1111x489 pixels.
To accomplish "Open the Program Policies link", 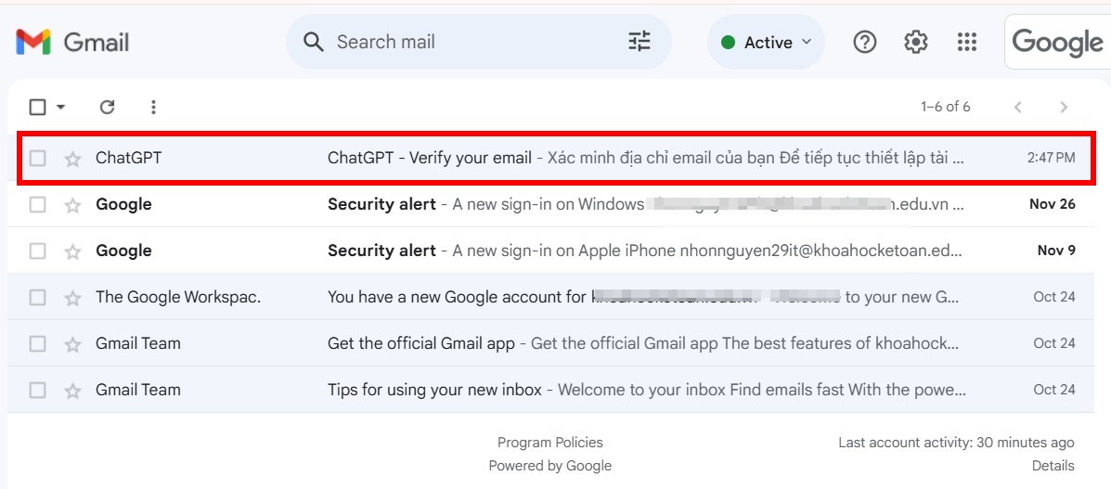I will (x=549, y=443).
